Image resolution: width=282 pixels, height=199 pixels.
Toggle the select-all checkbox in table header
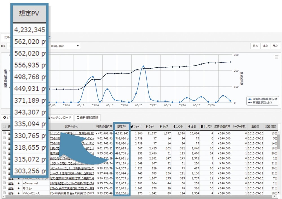(x=4, y=127)
